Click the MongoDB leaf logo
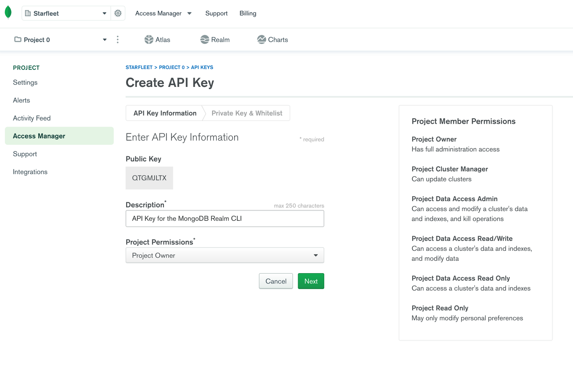The height and width of the screenshot is (365, 573). (x=8, y=13)
